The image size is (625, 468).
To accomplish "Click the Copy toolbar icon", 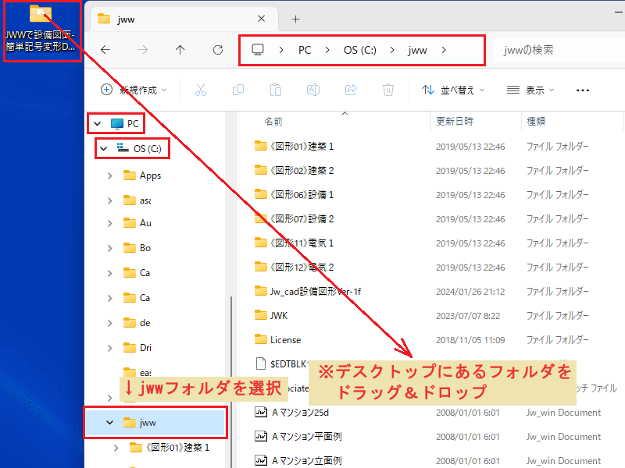I will click(238, 90).
